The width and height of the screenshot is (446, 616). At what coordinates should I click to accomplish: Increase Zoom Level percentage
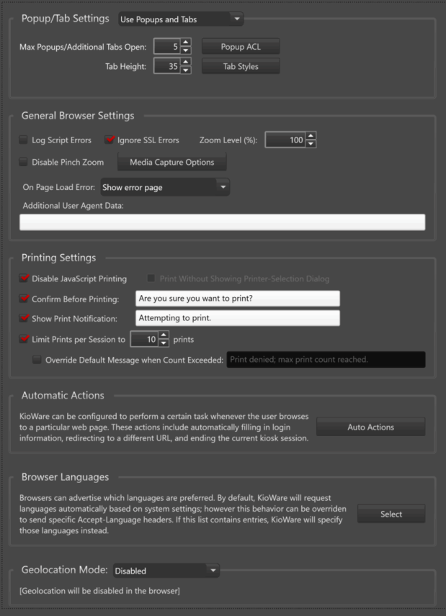tap(311, 135)
